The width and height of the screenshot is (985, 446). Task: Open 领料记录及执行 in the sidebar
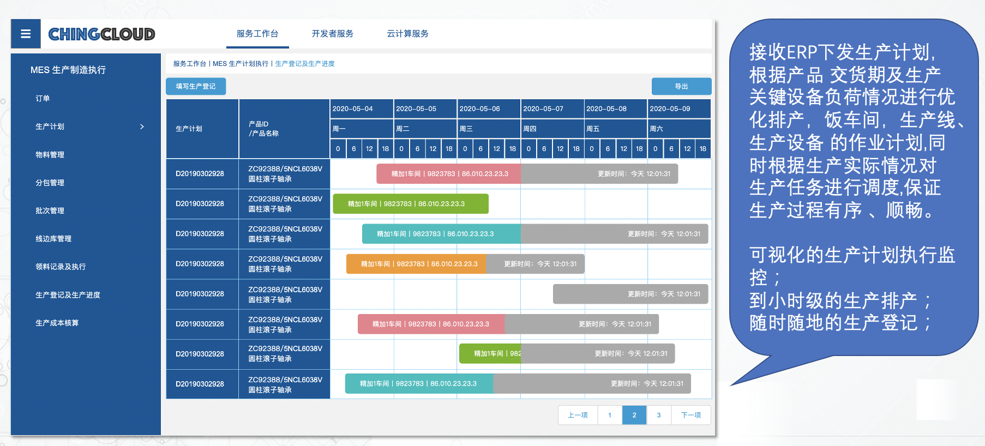[61, 267]
